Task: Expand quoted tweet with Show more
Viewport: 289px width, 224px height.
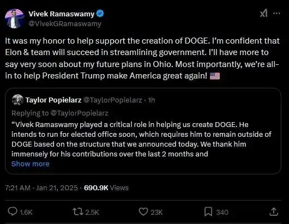Action: coord(31,164)
